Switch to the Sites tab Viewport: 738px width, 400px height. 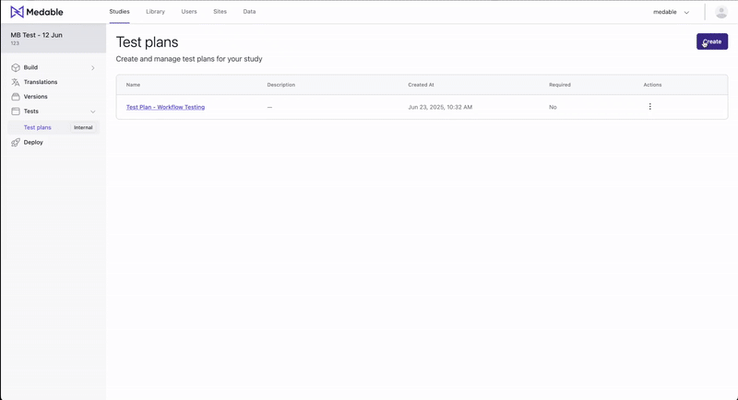pos(220,12)
